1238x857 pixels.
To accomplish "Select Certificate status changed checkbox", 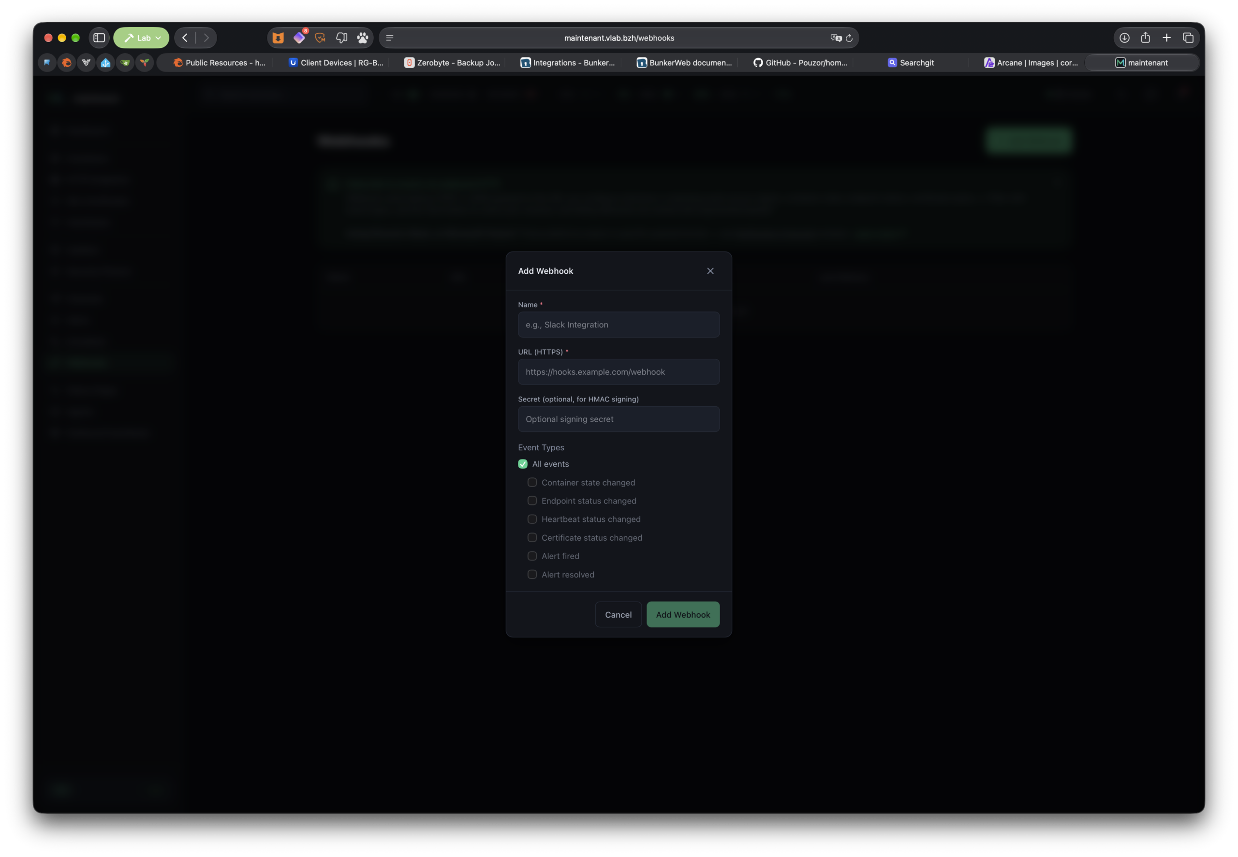I will (532, 537).
